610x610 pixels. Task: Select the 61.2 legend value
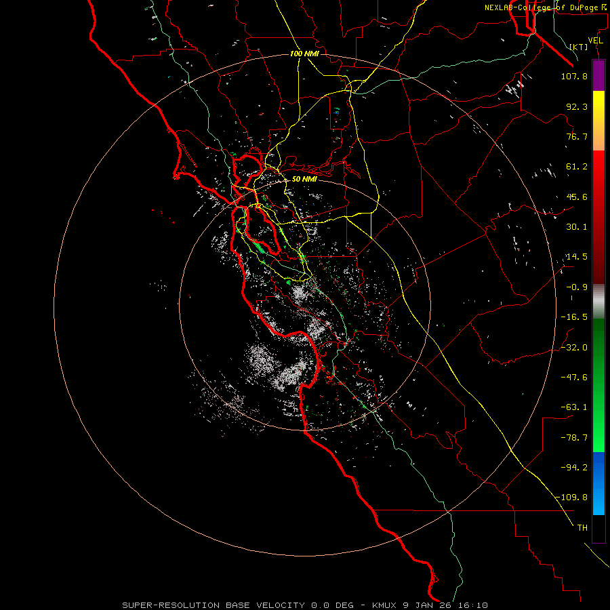click(x=577, y=167)
